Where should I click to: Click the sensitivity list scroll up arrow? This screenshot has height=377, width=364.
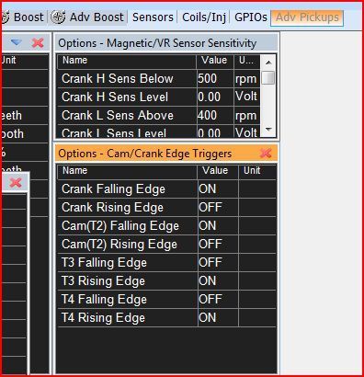click(x=268, y=63)
